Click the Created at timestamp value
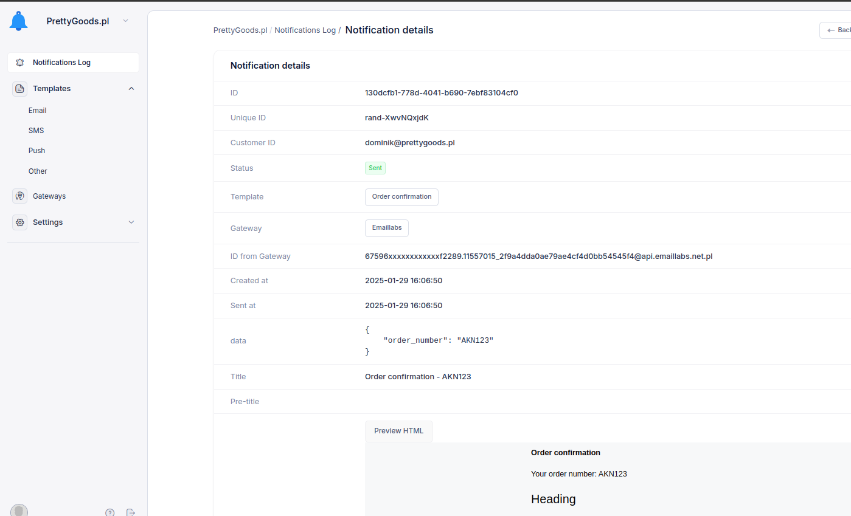The image size is (851, 516). click(403, 281)
